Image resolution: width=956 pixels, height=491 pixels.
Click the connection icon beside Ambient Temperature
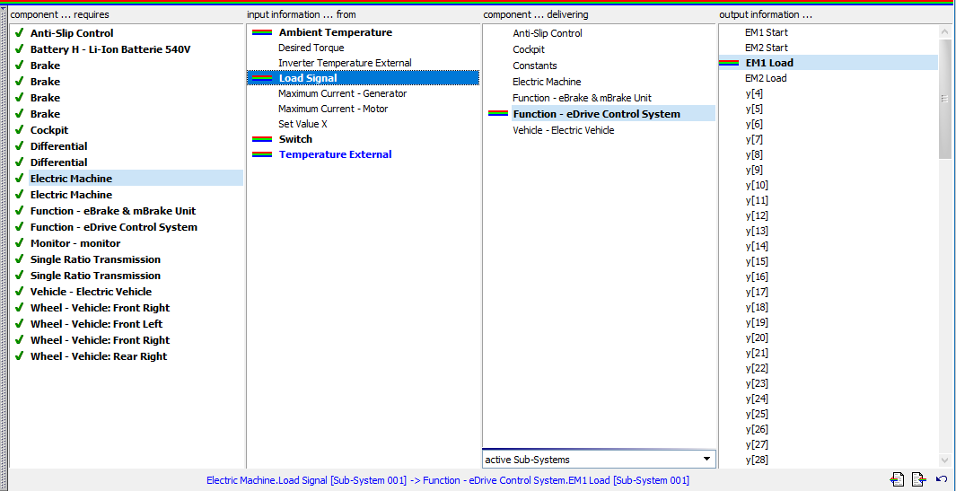[262, 32]
